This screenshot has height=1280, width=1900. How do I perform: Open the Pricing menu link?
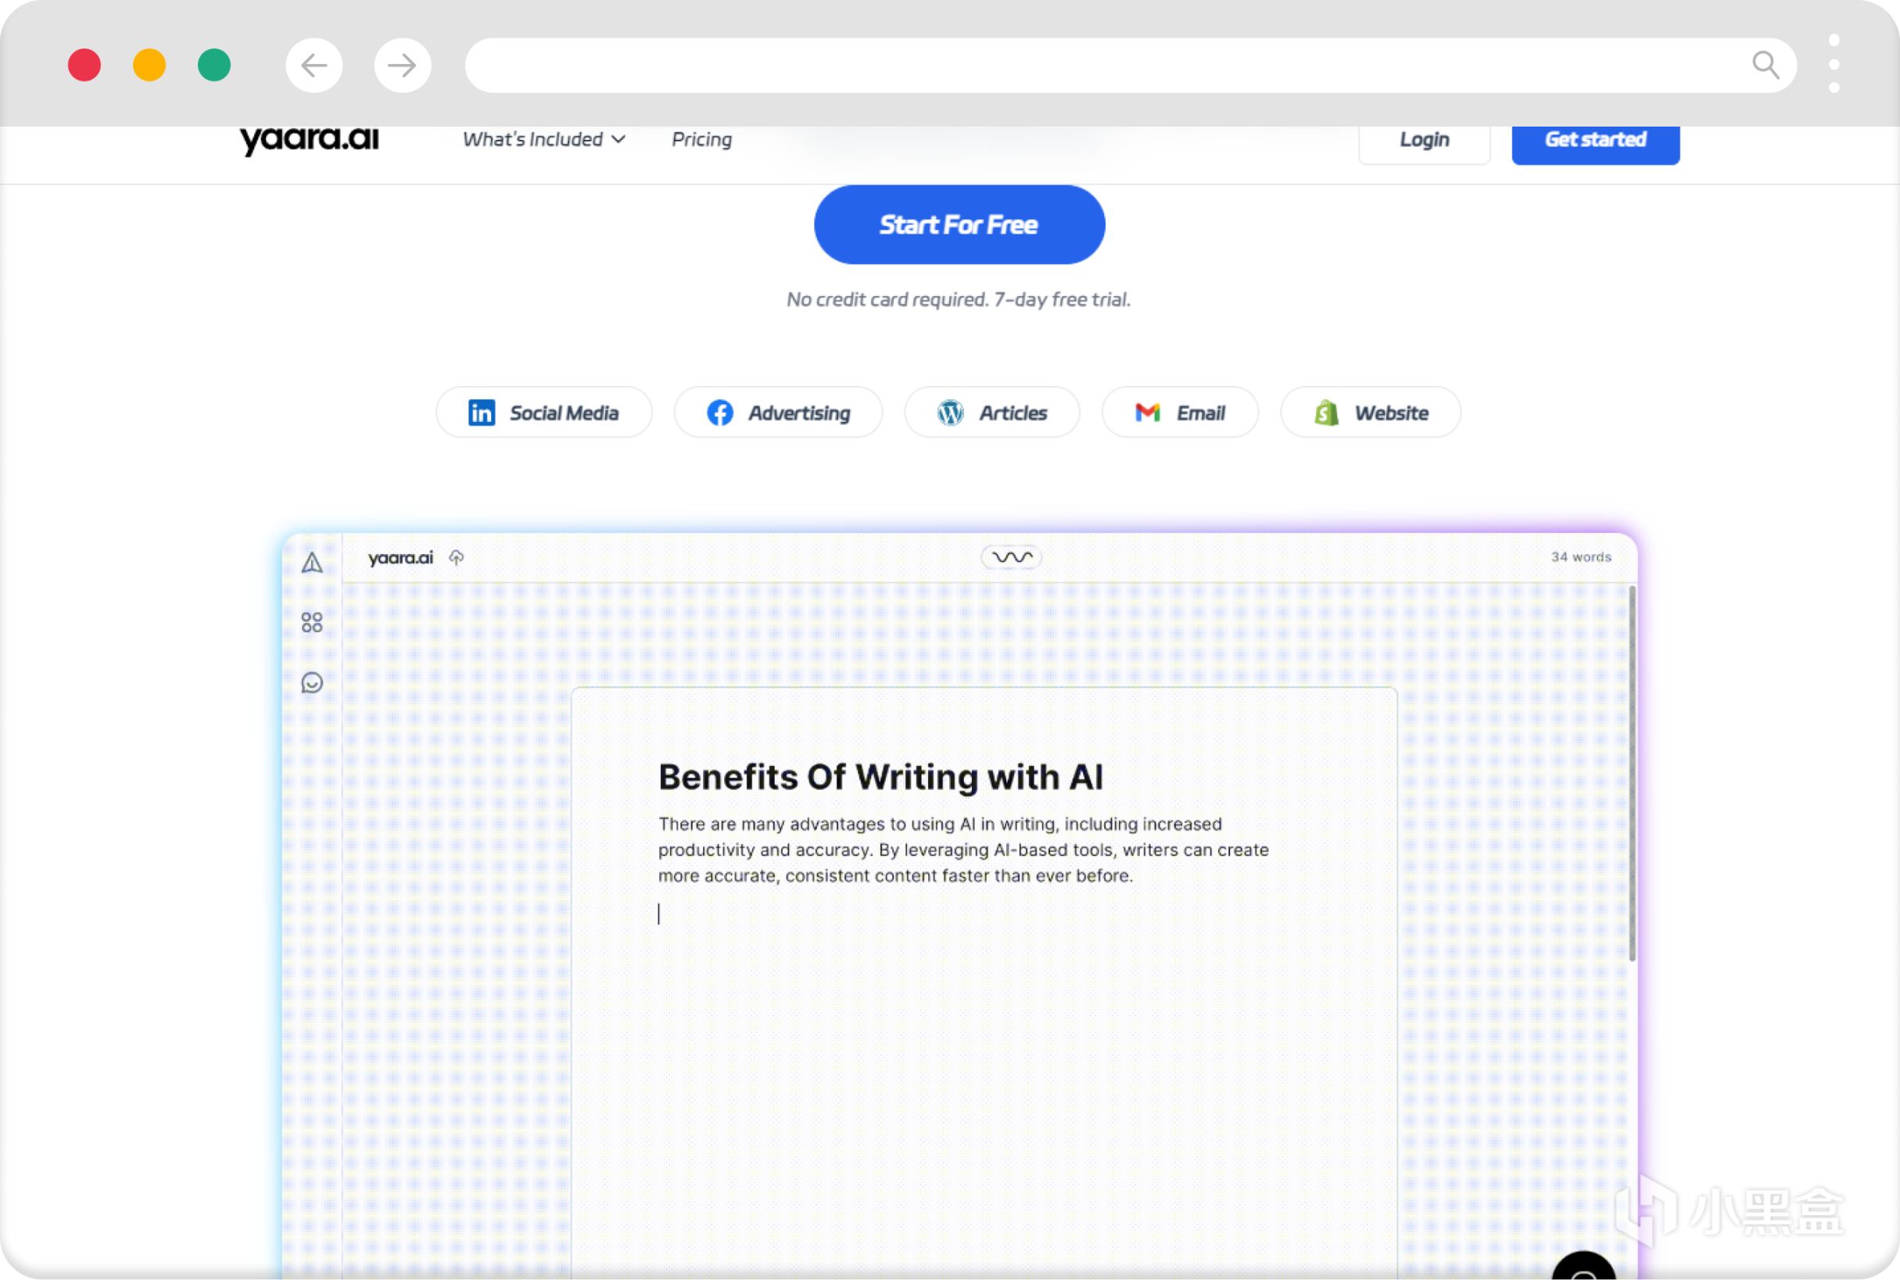coord(701,140)
